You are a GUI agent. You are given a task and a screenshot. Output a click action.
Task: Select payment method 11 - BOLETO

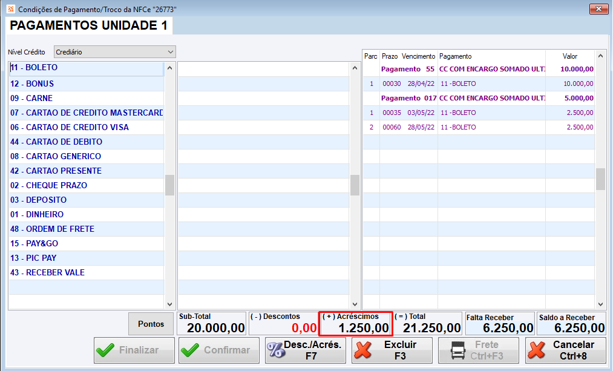point(86,68)
